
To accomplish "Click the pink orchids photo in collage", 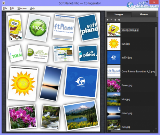I will 23,117.
